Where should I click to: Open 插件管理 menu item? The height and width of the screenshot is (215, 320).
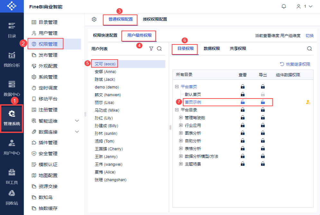45,143
